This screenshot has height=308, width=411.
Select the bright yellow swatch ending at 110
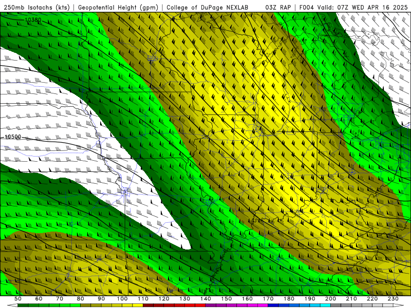point(138,305)
